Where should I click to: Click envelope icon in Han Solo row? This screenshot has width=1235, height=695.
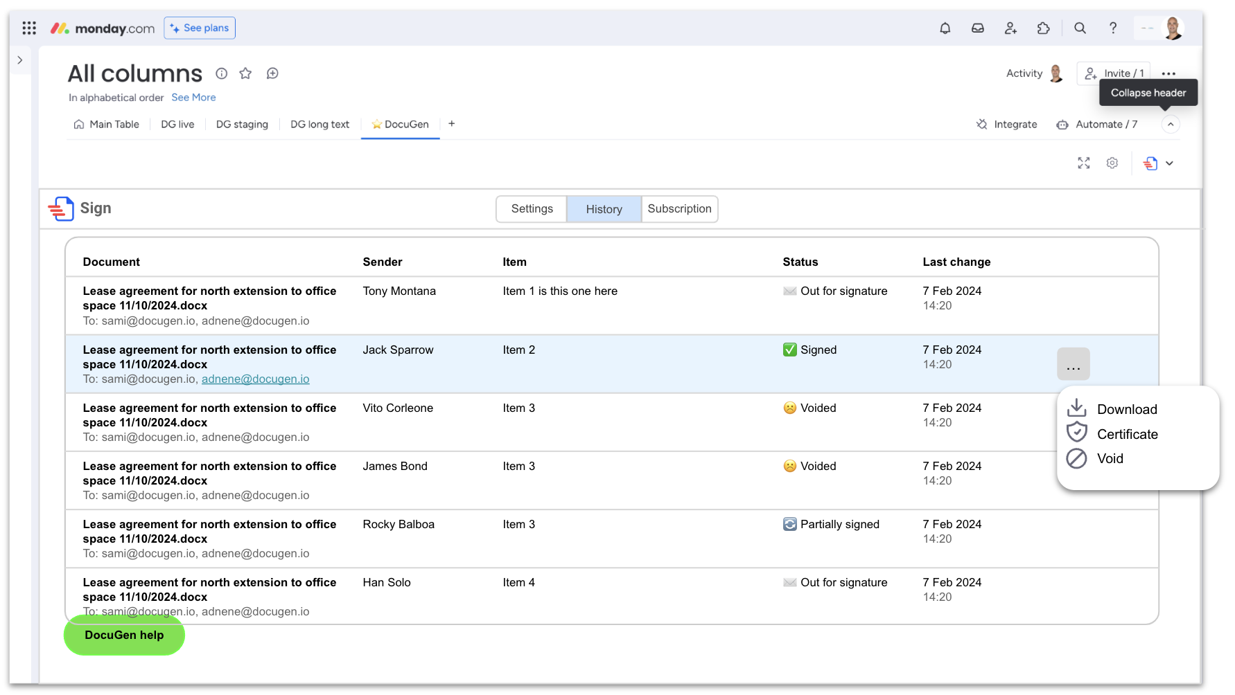[x=790, y=582]
